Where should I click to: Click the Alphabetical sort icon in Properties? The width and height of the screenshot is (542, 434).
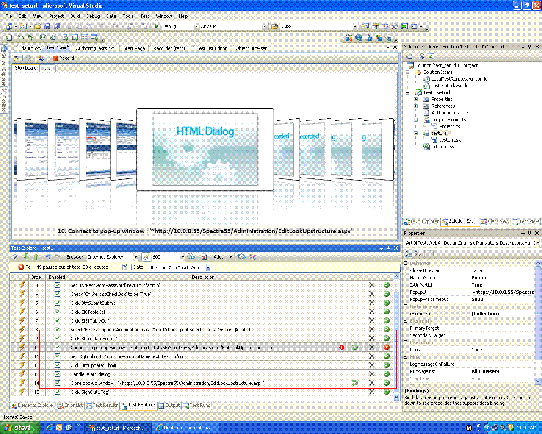(x=418, y=253)
